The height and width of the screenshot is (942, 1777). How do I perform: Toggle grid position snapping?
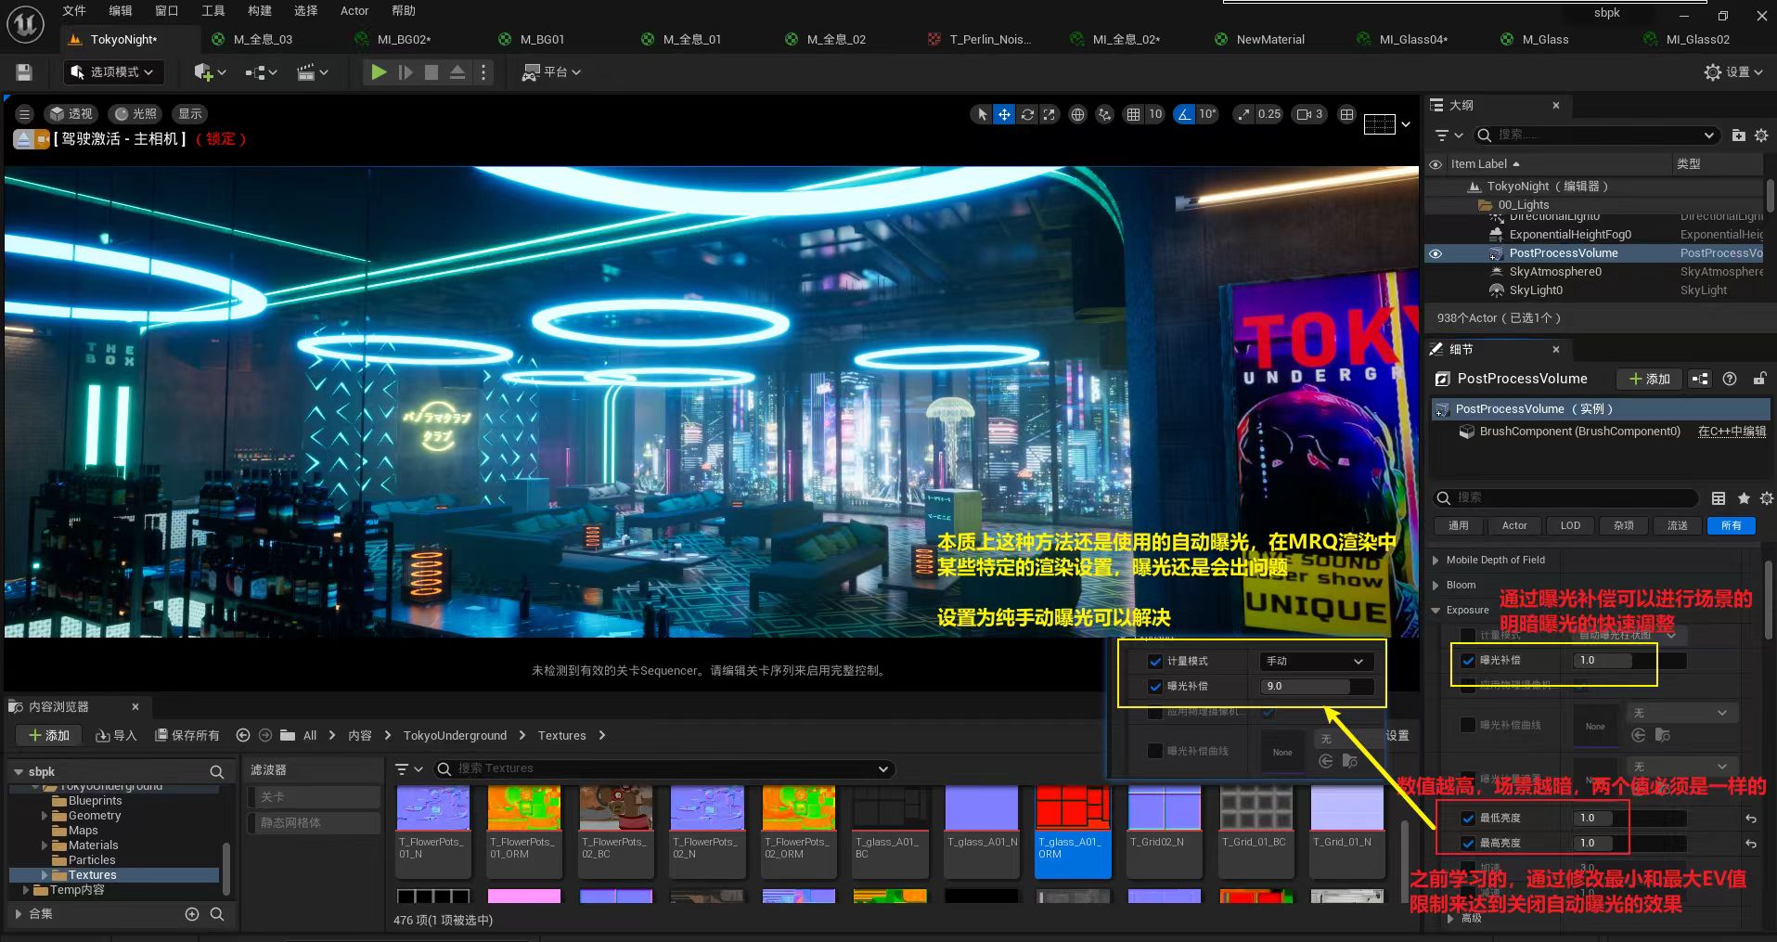[1133, 114]
